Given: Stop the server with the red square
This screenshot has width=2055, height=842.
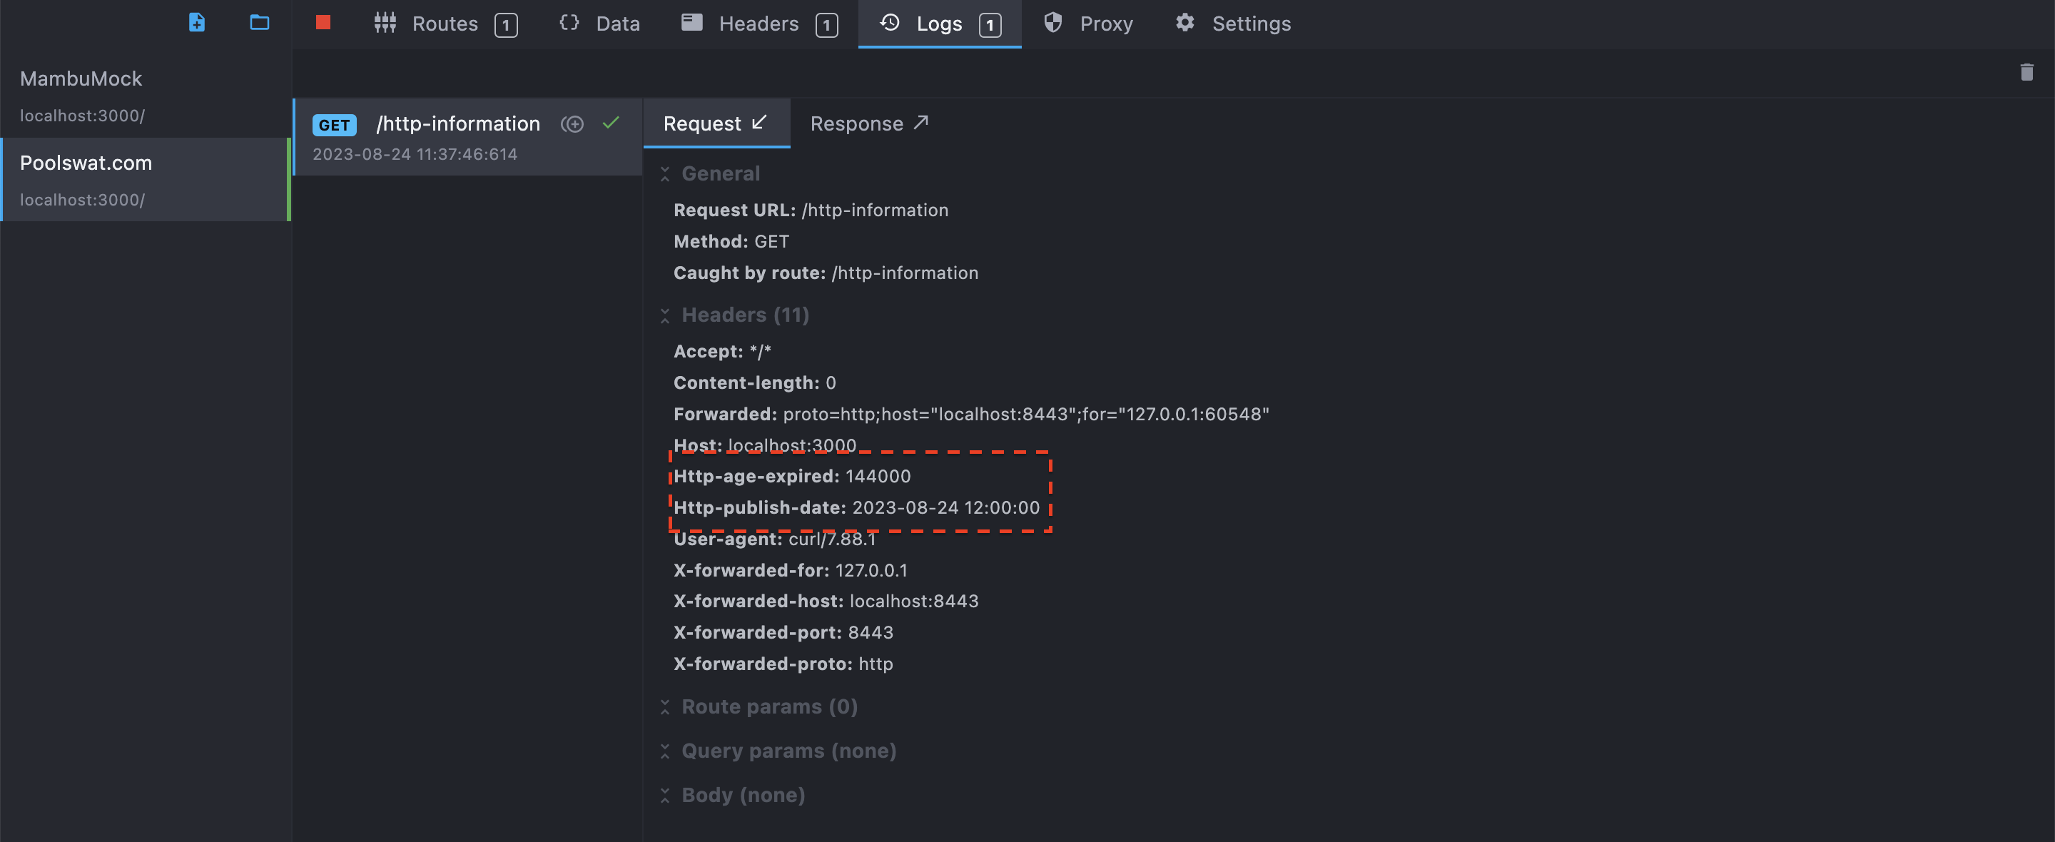Looking at the screenshot, I should click(323, 22).
